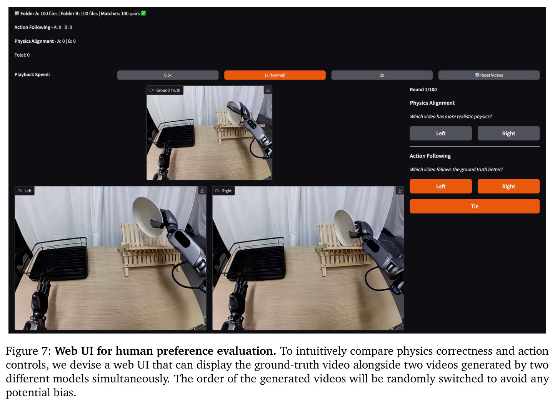555x402 pixels.
Task: Click the Total: 0 text
Action: [22, 55]
